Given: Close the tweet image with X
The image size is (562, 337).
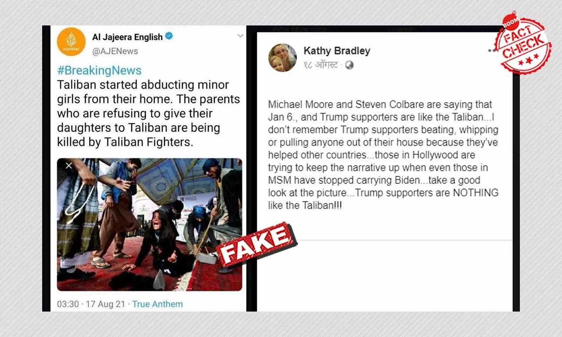Looking at the screenshot, I should coord(69,166).
